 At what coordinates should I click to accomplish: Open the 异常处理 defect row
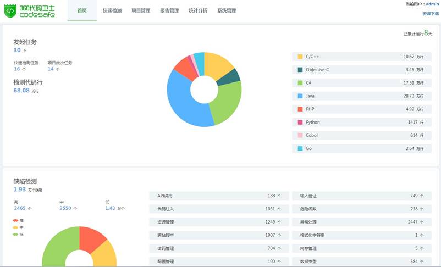point(362,222)
